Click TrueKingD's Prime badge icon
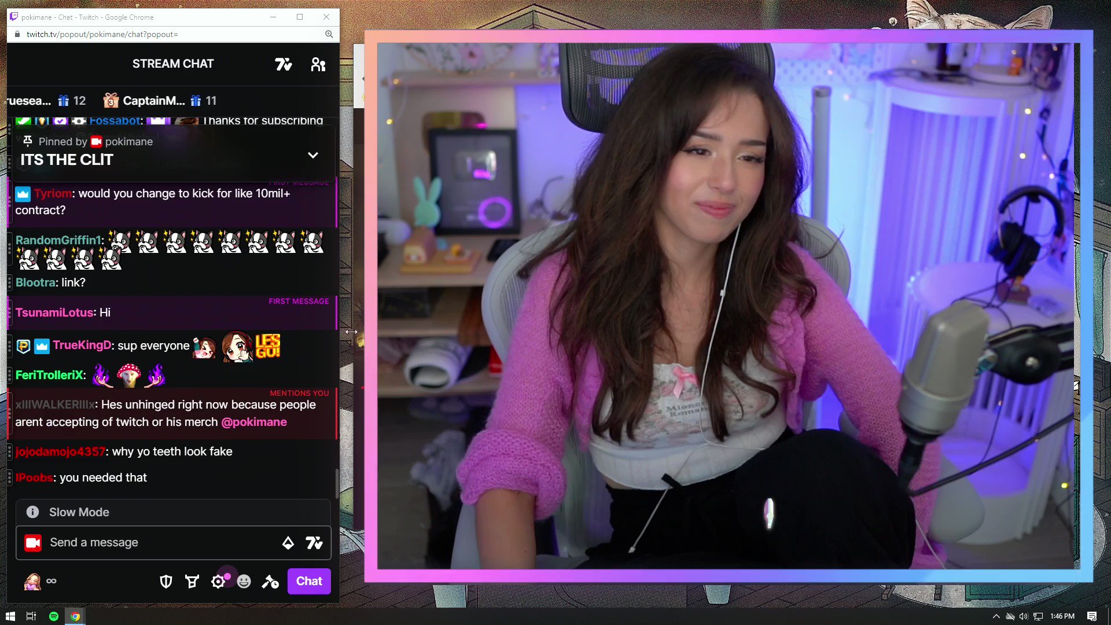Viewport: 1111px width, 625px height. 23,346
